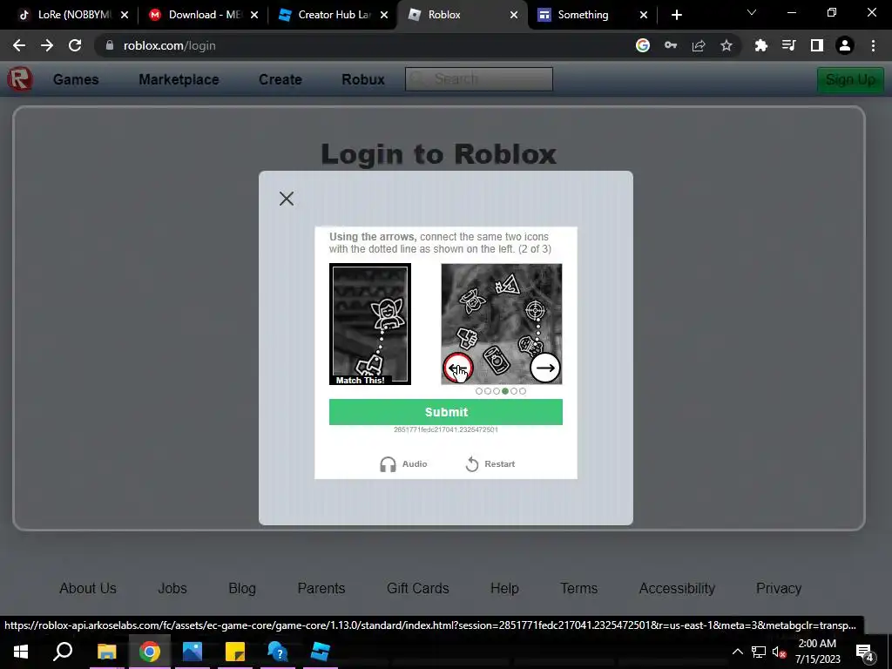892x669 pixels.
Task: Open the Terms footer link
Action: point(578,588)
